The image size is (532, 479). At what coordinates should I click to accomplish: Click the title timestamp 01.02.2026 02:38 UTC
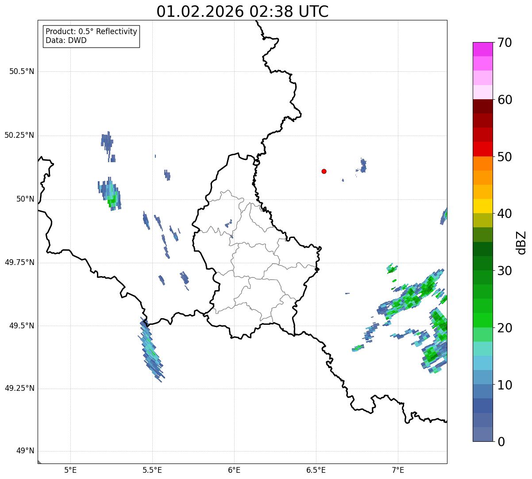coord(243,12)
